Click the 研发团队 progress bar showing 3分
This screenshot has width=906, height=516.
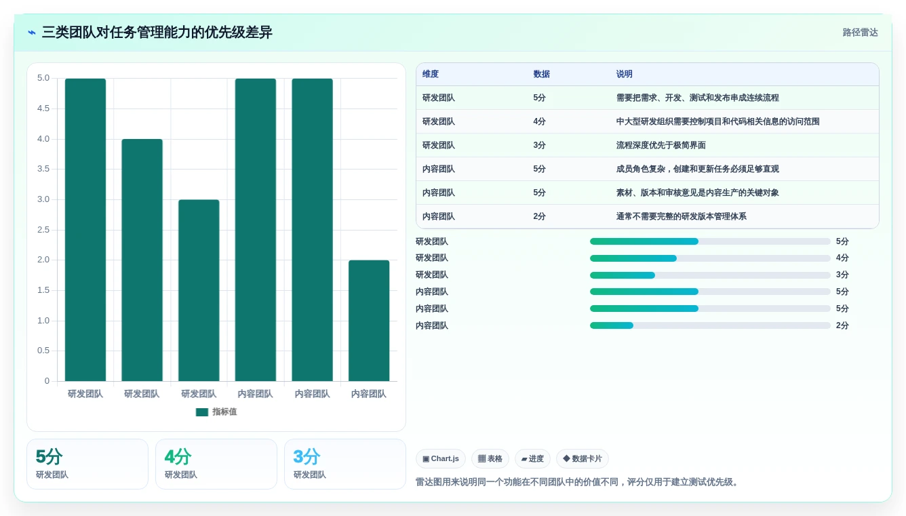click(710, 275)
